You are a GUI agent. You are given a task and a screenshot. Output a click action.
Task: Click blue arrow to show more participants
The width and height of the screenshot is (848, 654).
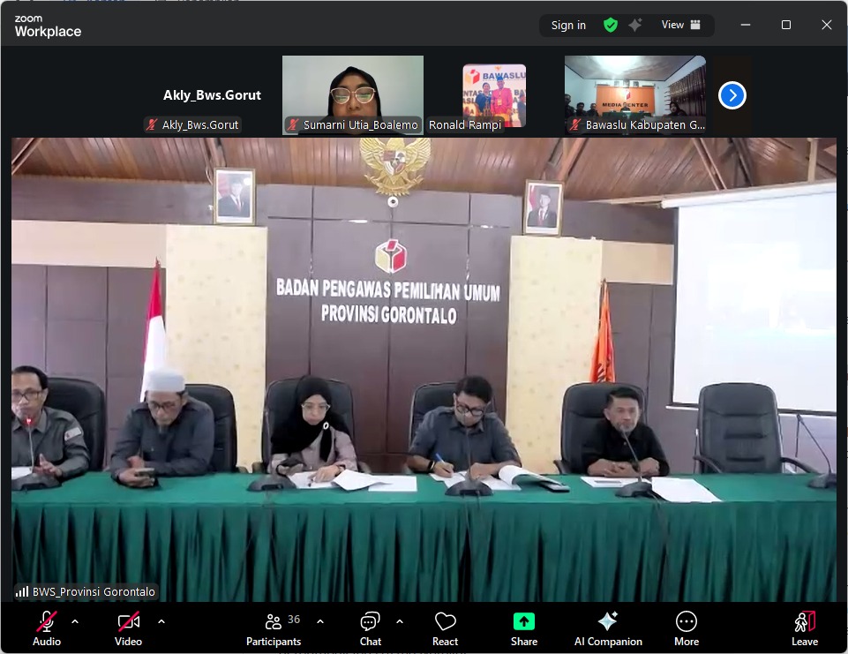(731, 95)
